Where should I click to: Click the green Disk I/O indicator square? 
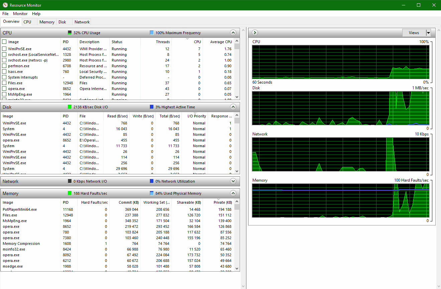click(70, 107)
